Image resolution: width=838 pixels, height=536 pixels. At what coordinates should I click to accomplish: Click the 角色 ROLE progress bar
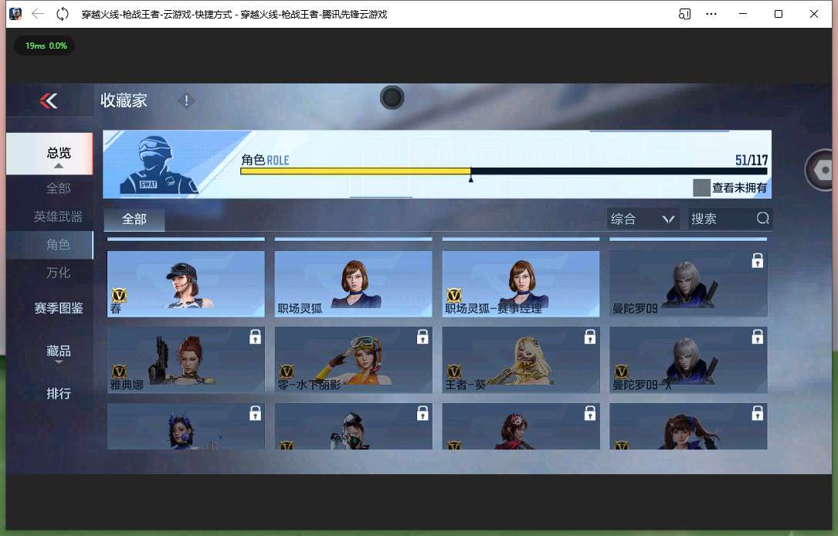504,171
